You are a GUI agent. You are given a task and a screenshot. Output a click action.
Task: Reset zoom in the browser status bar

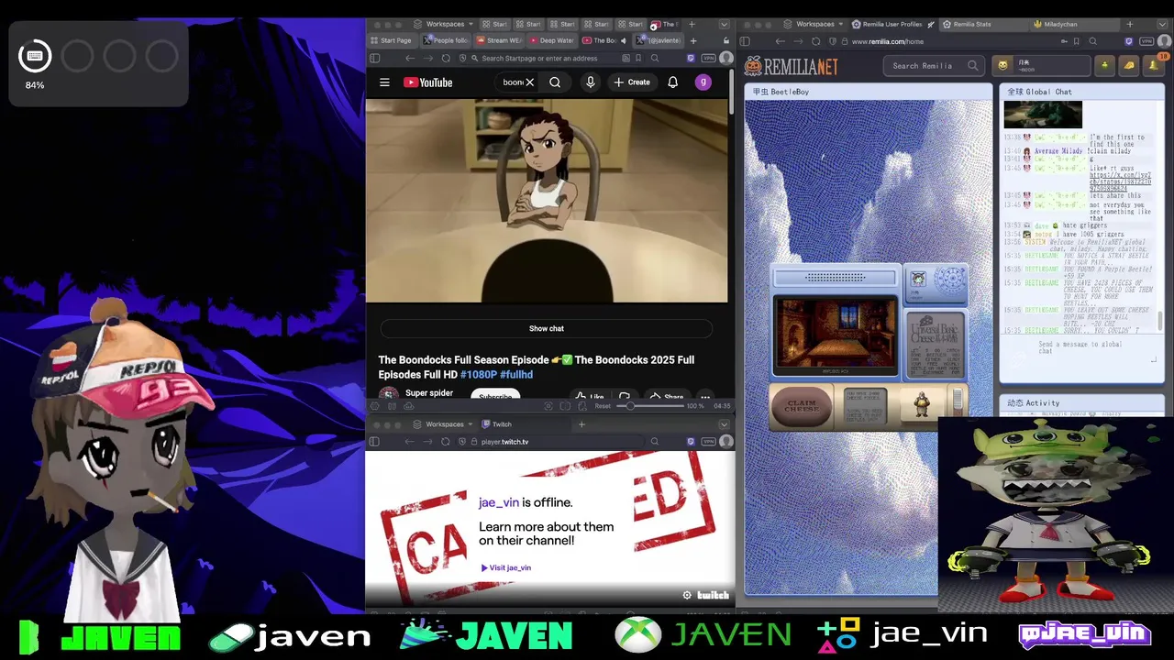(603, 406)
